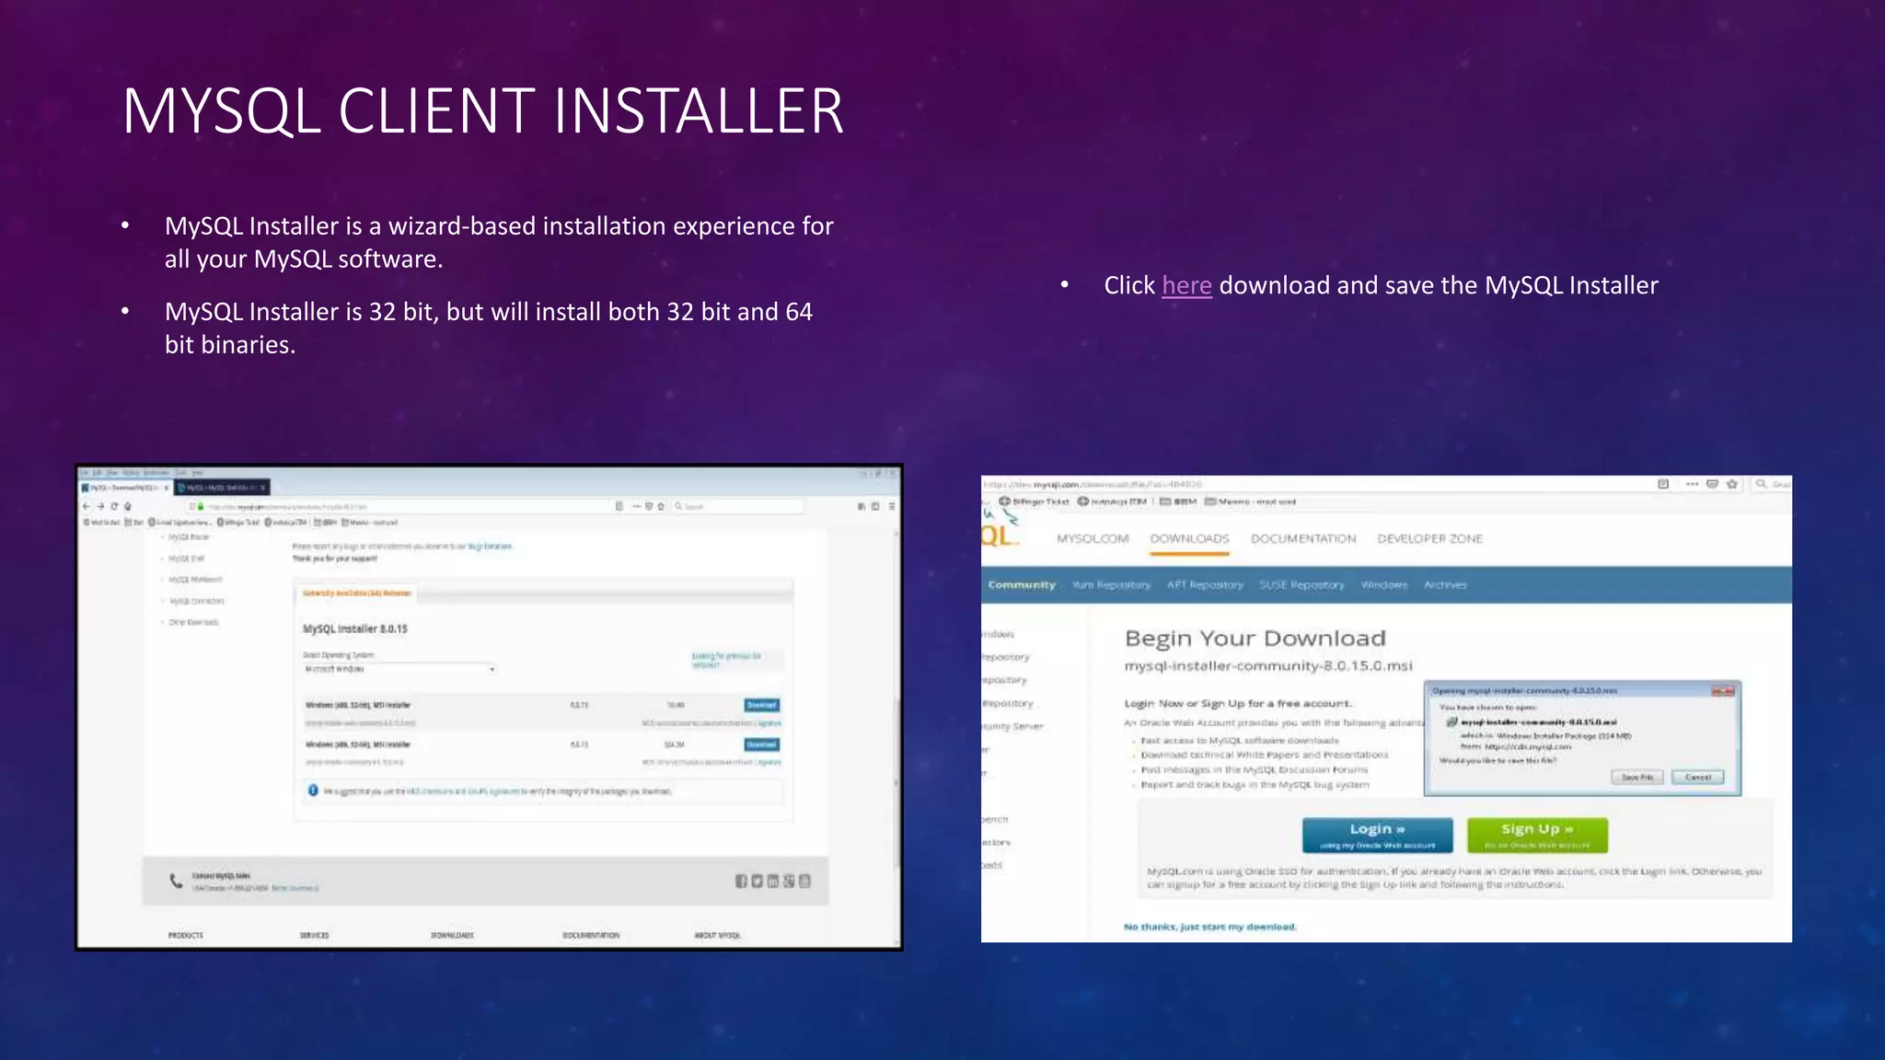The width and height of the screenshot is (1885, 1060).
Task: Click the bookmark star in right browser toolbar
Action: pos(1732,484)
